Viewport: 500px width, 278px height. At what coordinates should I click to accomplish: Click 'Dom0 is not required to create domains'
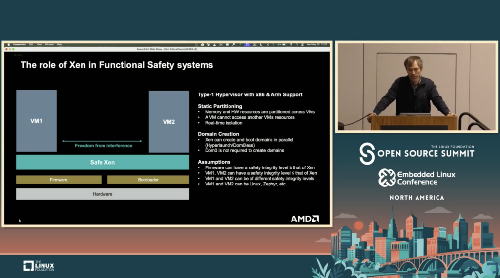click(244, 150)
